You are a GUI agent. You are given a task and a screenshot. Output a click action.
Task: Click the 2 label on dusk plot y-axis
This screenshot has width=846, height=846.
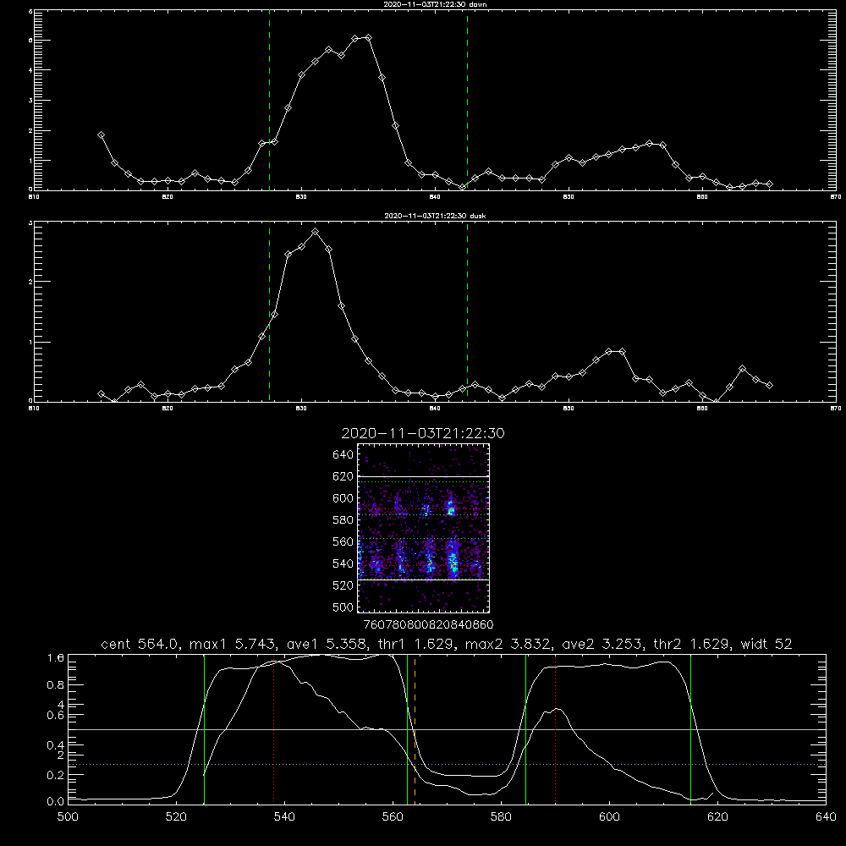[x=30, y=282]
